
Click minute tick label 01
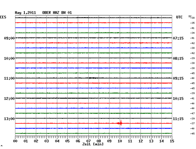[26, 141]
